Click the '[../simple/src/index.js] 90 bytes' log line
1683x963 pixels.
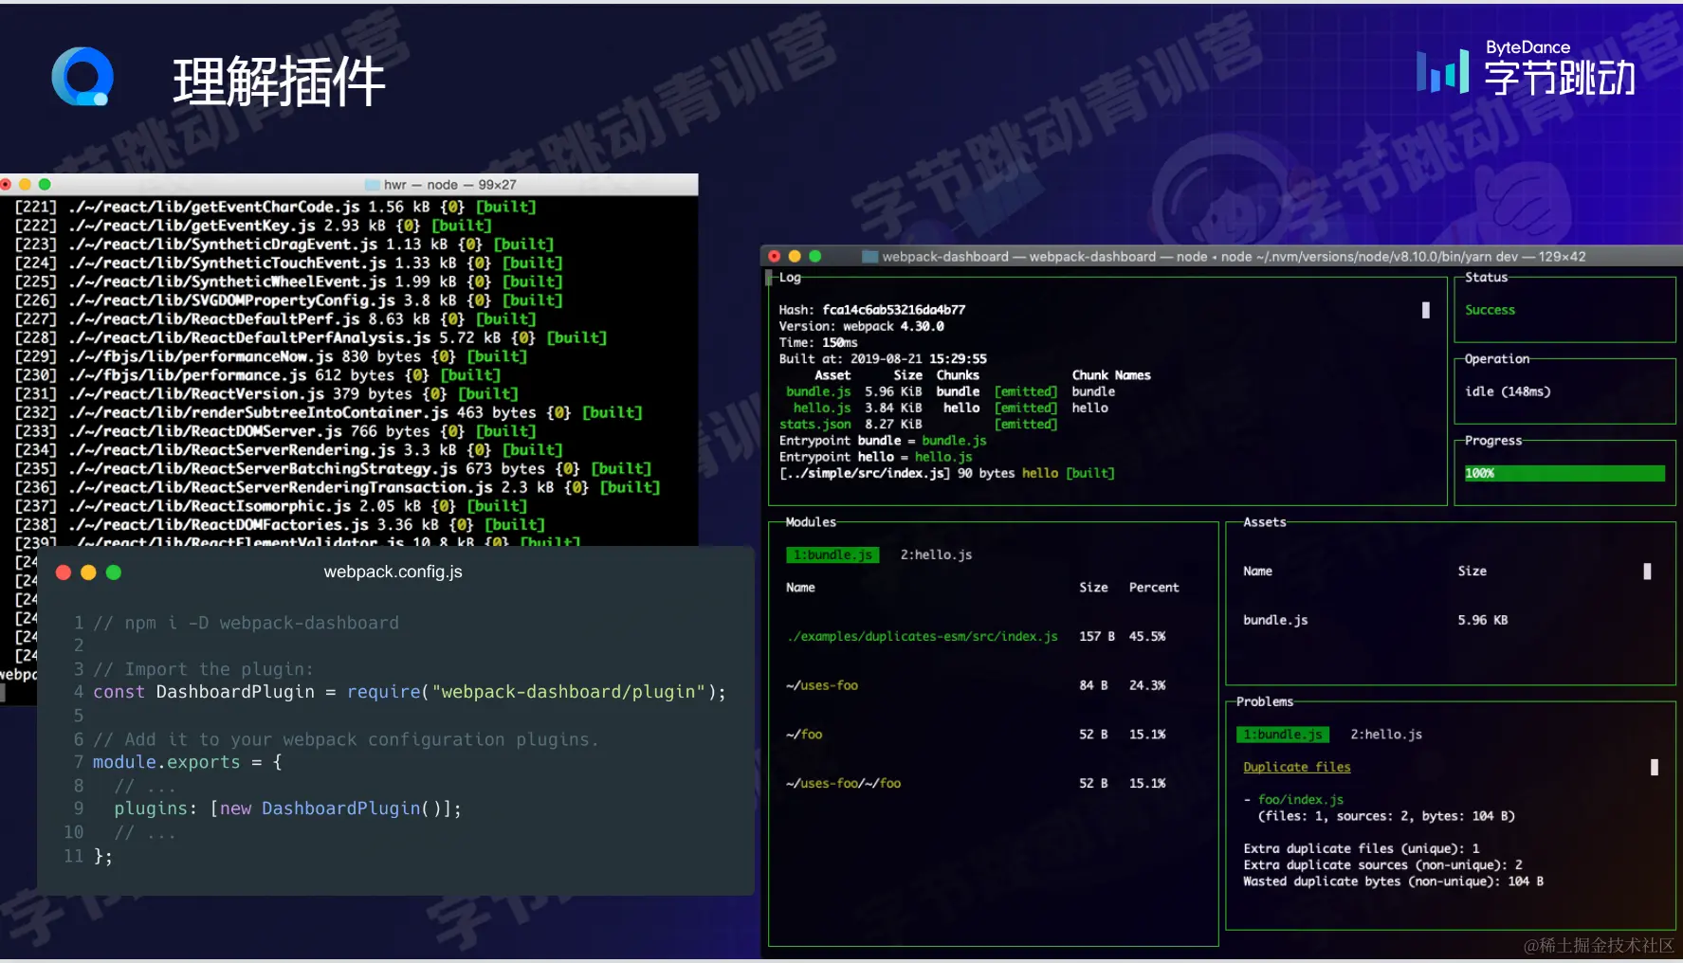coord(946,473)
